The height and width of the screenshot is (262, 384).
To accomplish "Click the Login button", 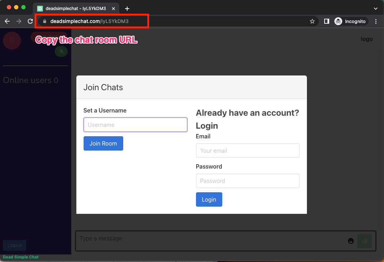I will 209,199.
